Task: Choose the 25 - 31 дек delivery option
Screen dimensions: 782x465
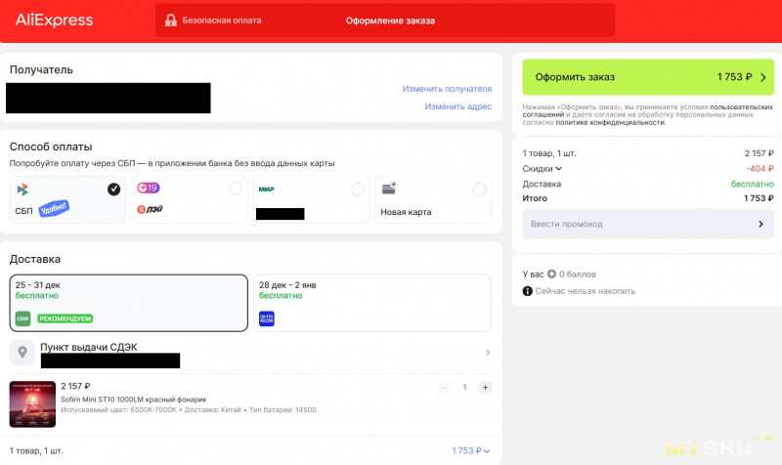Action: point(128,303)
